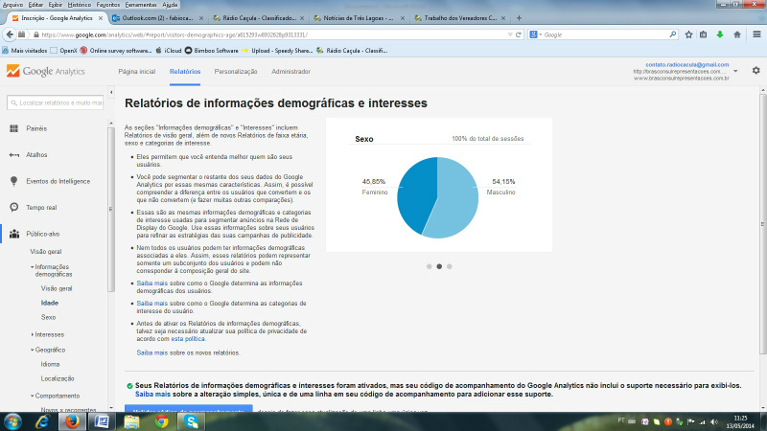Collapse the Informações demográficas tree section
Screen dimensions: 767x431
pos(31,266)
